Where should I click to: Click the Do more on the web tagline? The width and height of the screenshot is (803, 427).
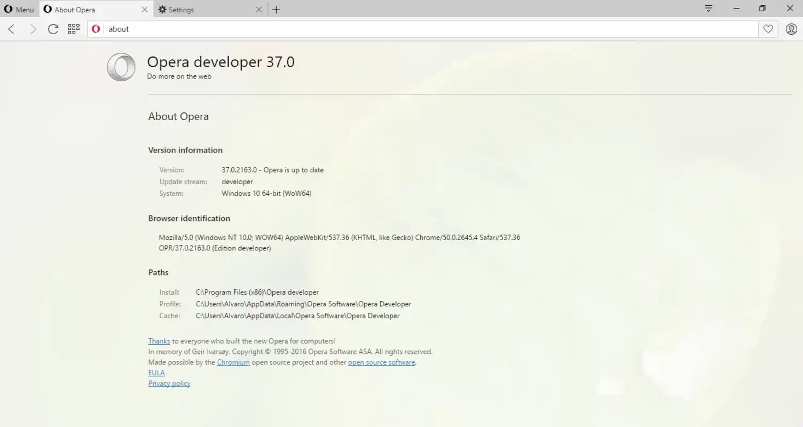[179, 76]
